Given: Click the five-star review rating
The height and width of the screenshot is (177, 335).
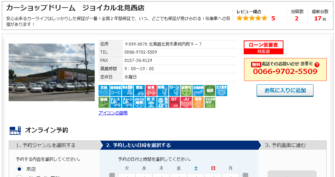Looking at the screenshot, I should pos(252,18).
